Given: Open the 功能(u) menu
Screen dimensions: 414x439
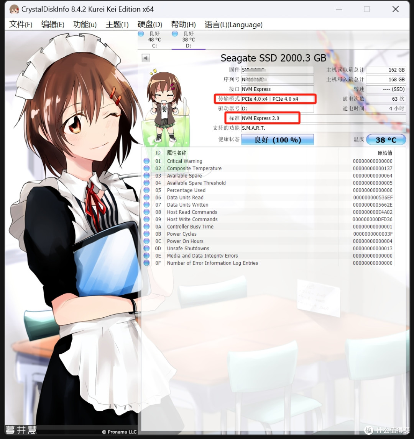Looking at the screenshot, I should point(85,24).
